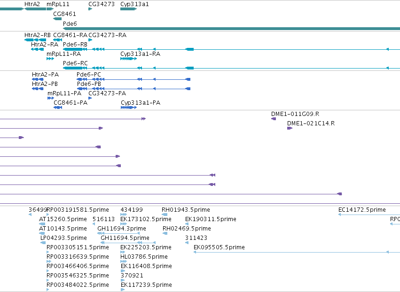Click the LP04293.5prime EST label
The width and height of the screenshot is (400, 292).
[x=63, y=238]
